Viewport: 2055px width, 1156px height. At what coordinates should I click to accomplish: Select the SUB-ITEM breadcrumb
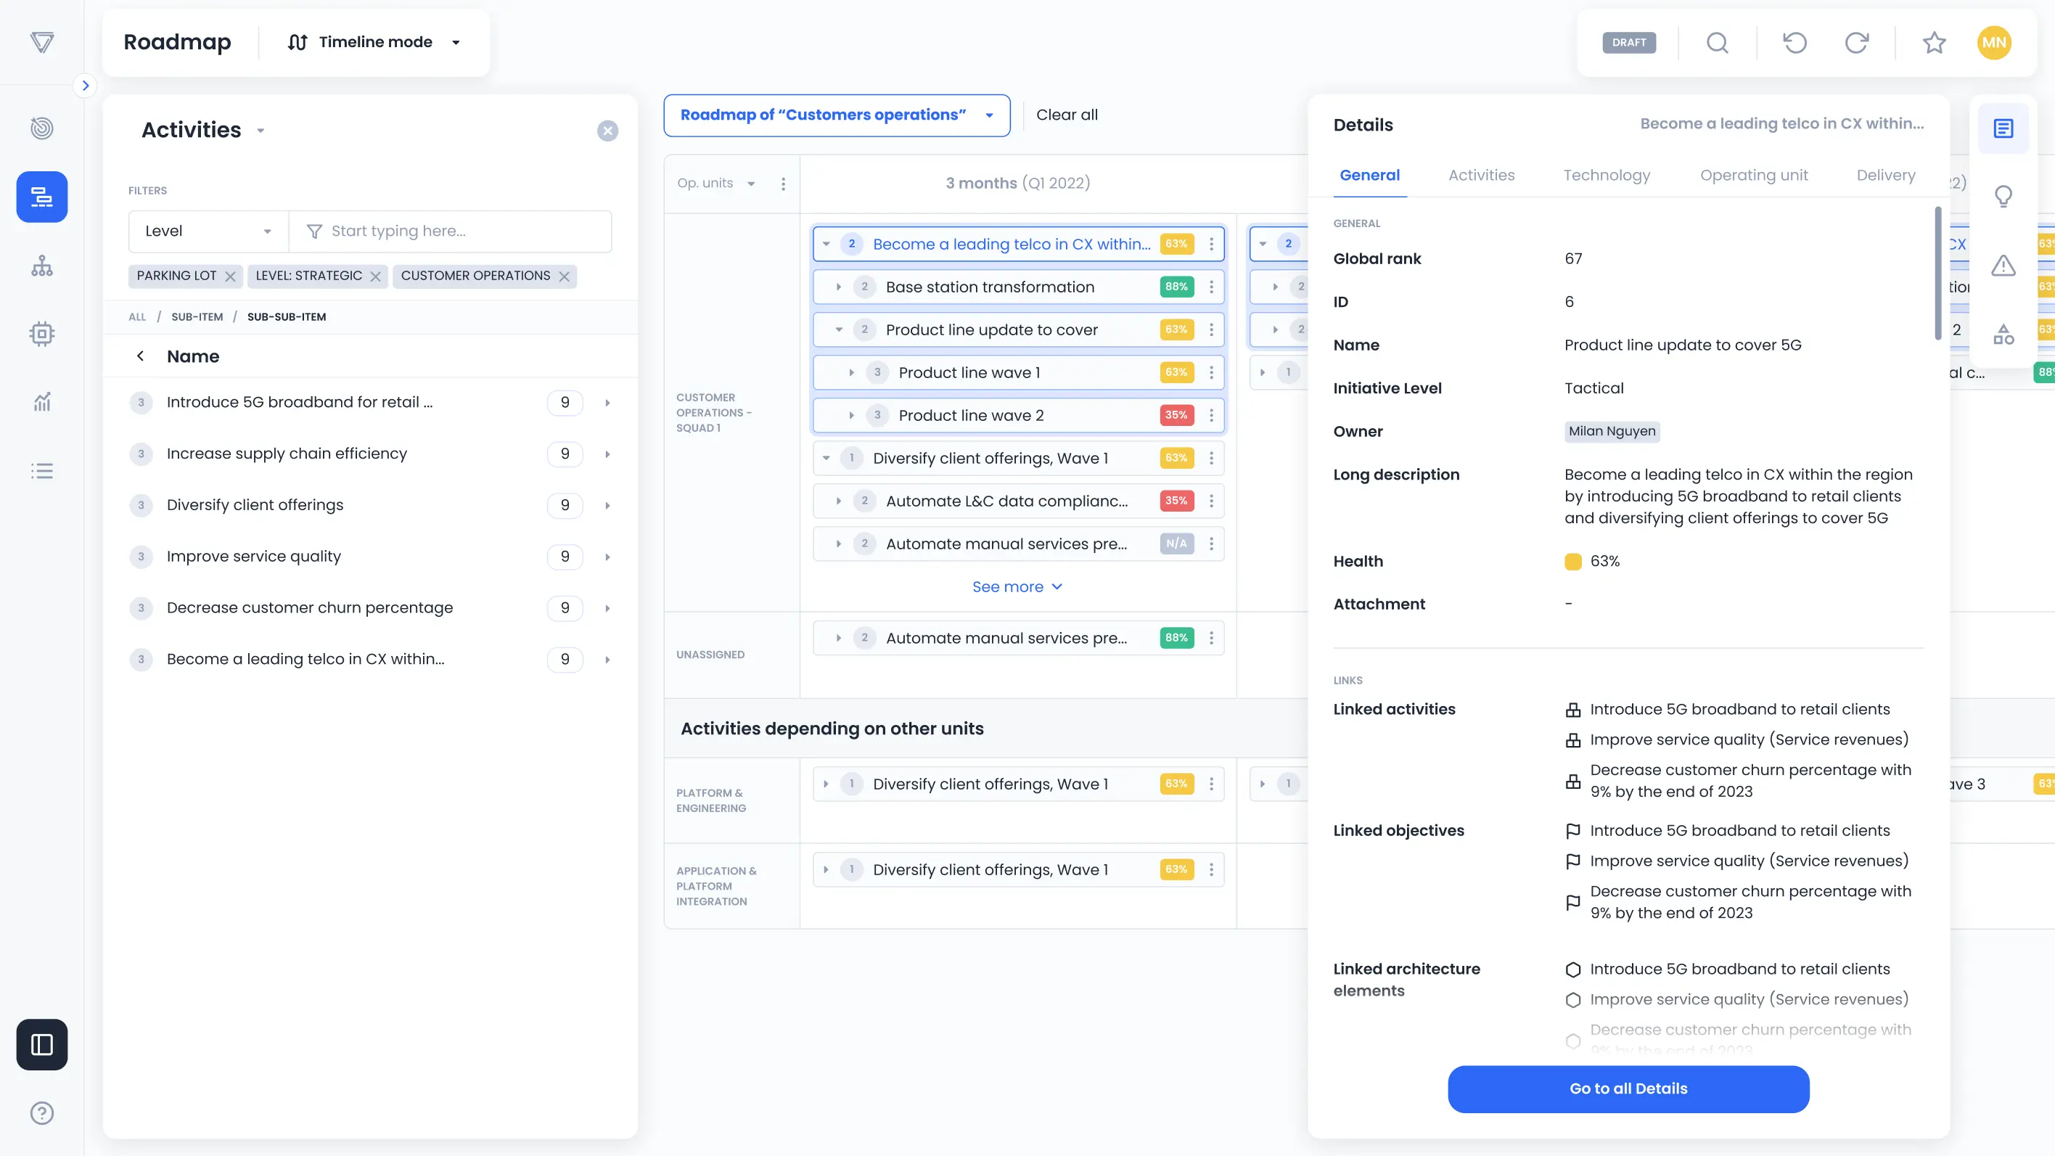point(197,316)
